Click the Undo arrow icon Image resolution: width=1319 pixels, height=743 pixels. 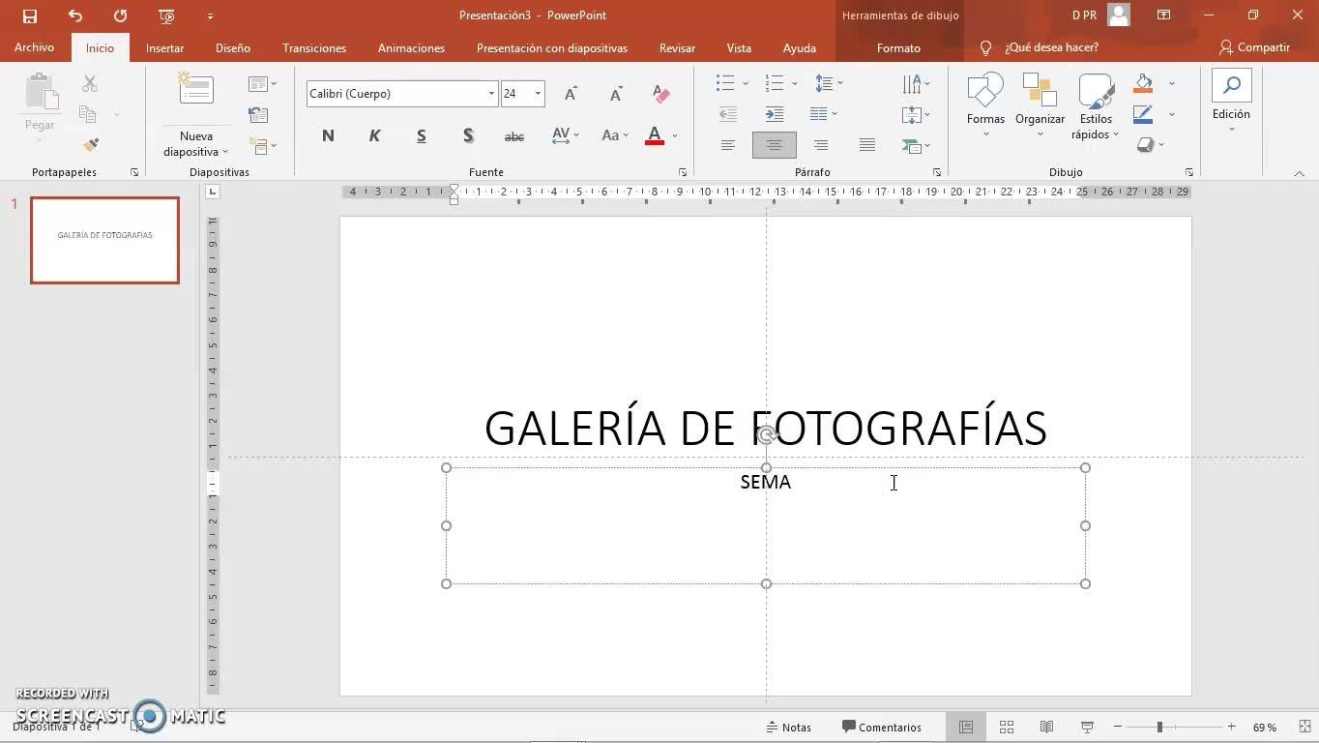click(75, 15)
